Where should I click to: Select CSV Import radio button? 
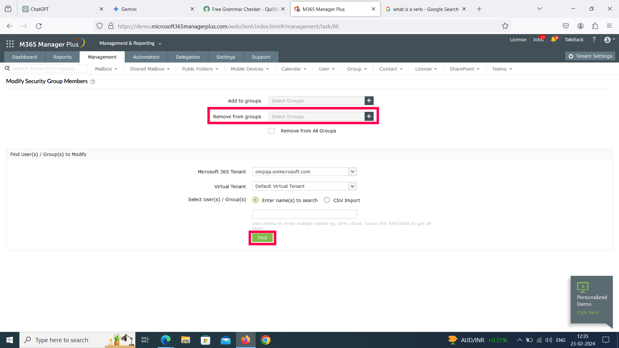(x=327, y=200)
